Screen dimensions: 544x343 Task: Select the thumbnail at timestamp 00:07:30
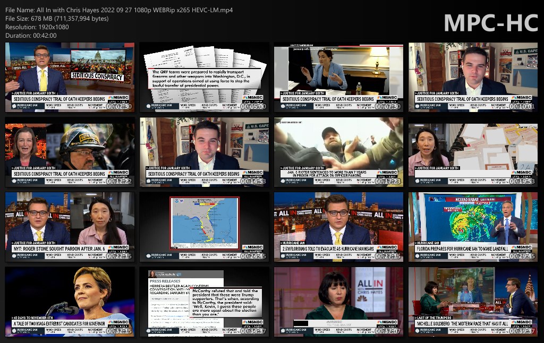[x=338, y=78]
